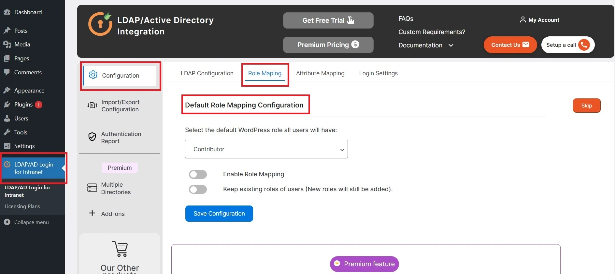Click the Pages icon in sidebar
The width and height of the screenshot is (615, 274).
click(7, 58)
